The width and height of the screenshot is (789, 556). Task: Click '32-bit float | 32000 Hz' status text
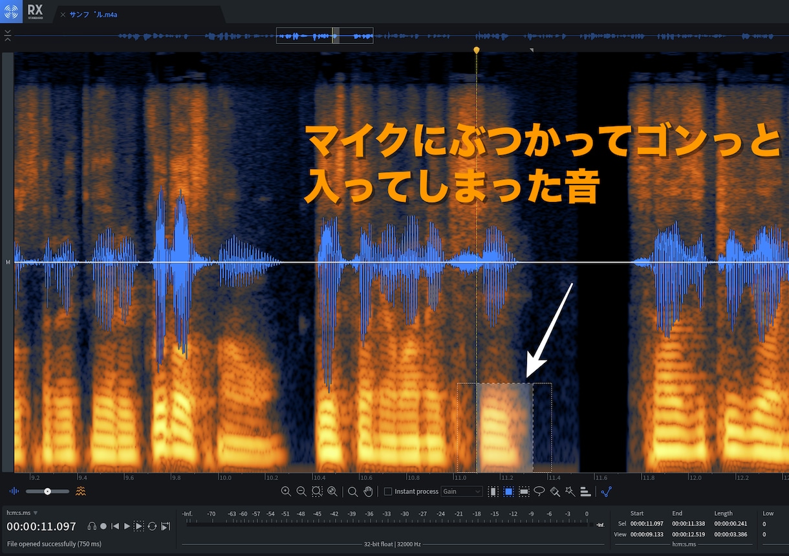pos(393,544)
